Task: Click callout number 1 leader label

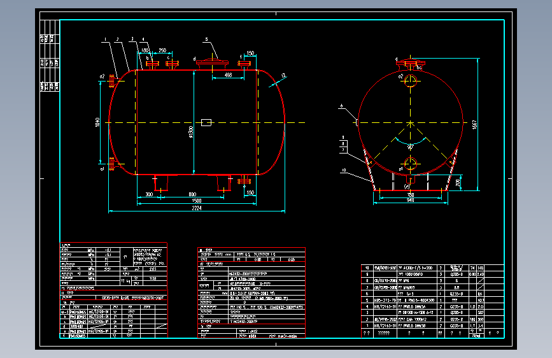Action: click(x=105, y=39)
